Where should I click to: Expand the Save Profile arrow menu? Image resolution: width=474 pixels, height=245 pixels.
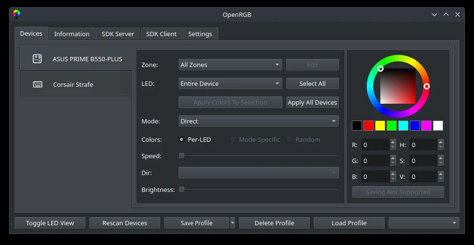[233, 223]
